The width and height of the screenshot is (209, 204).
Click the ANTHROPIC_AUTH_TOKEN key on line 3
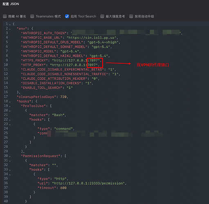(44, 33)
